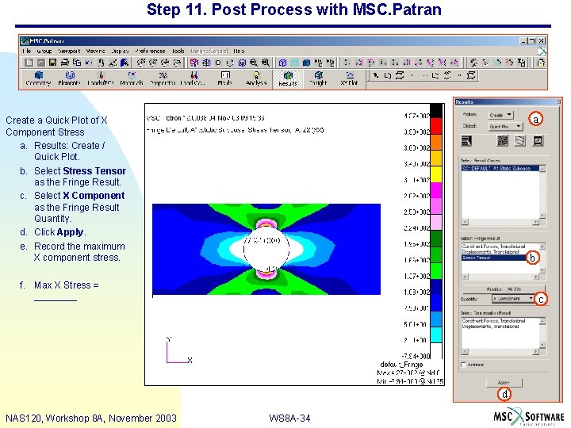This screenshot has height=428, width=571.
Task: Click Deformation Result list vertical scrollbar down arrow
Action: click(x=542, y=344)
